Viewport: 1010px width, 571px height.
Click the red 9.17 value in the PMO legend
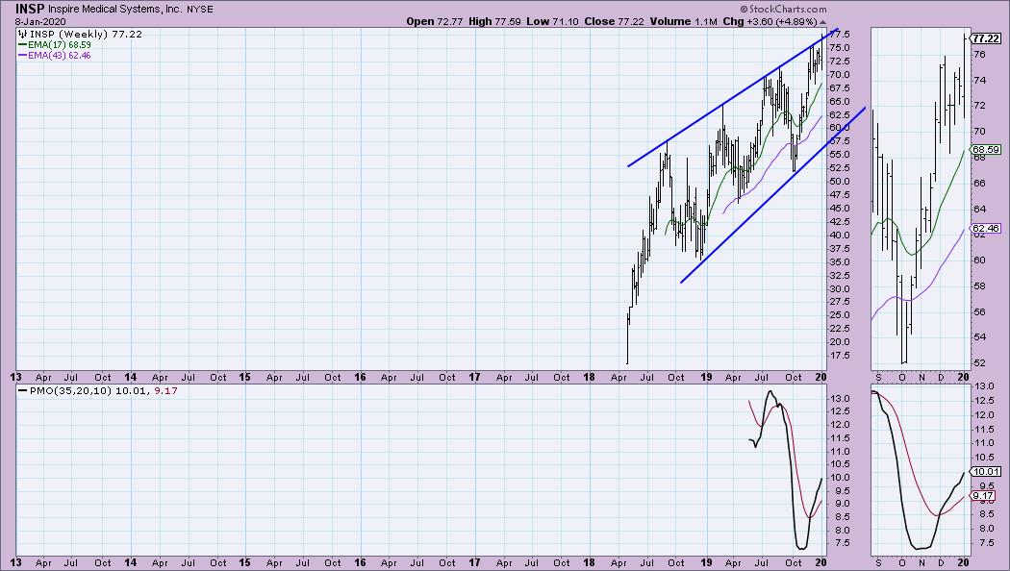(x=165, y=390)
